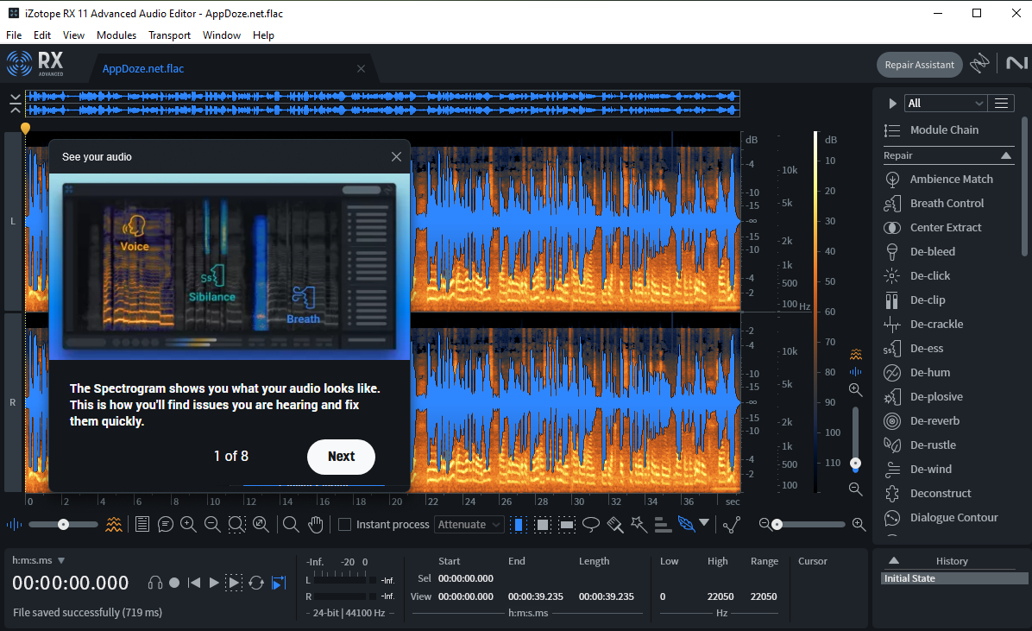Select the time-frequency selection tool
The image size is (1032, 631).
tap(543, 524)
